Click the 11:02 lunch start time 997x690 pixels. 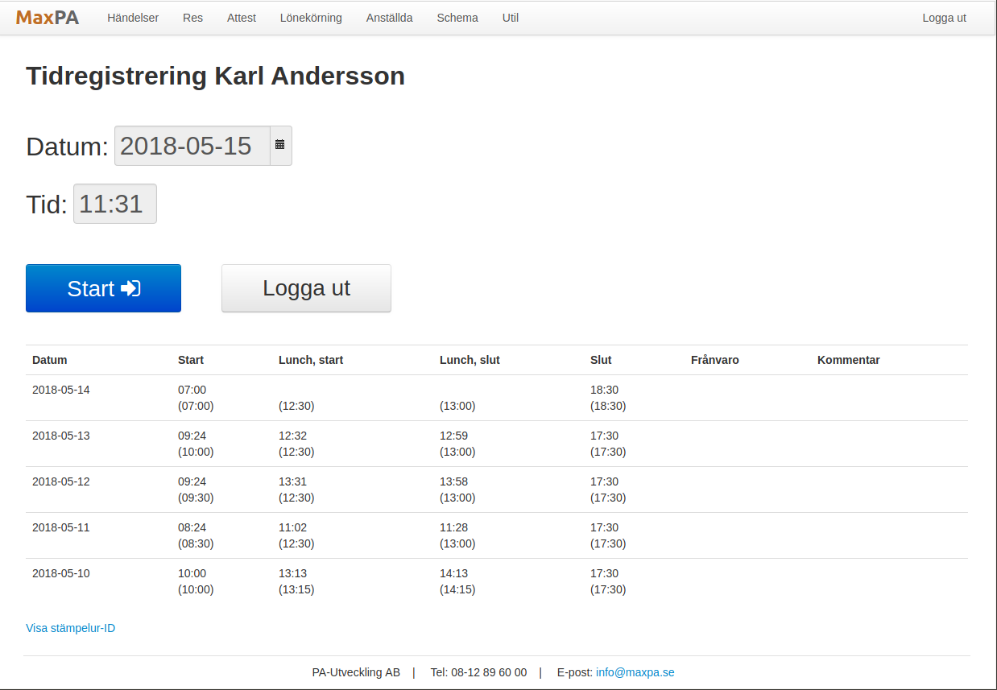tap(292, 527)
